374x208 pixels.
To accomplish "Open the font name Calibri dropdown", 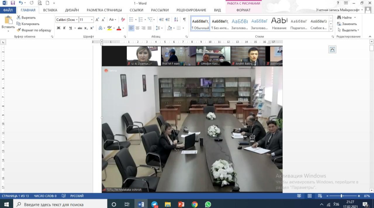I will [x=77, y=20].
